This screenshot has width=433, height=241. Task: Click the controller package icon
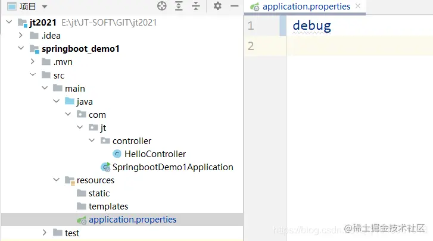[x=105, y=140]
